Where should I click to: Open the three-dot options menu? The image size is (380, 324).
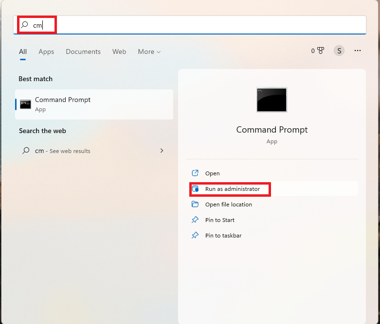point(358,51)
